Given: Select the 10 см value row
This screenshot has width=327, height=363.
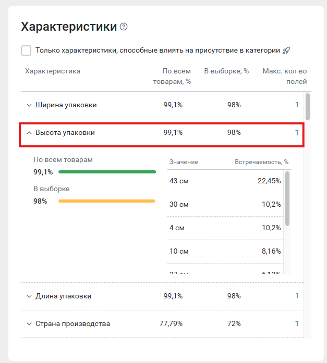Looking at the screenshot, I should click(x=225, y=251).
